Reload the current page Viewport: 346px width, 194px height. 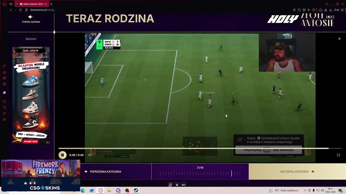[x=20, y=10]
